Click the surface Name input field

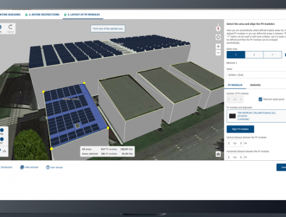click(x=256, y=75)
